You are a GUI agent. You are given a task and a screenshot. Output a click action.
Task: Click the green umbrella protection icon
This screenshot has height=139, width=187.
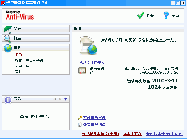tap(8, 30)
